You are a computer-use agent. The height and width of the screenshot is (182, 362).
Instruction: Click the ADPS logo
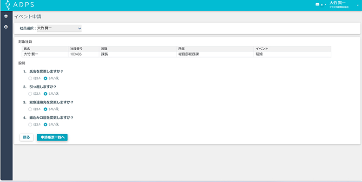pyautogui.click(x=20, y=5)
